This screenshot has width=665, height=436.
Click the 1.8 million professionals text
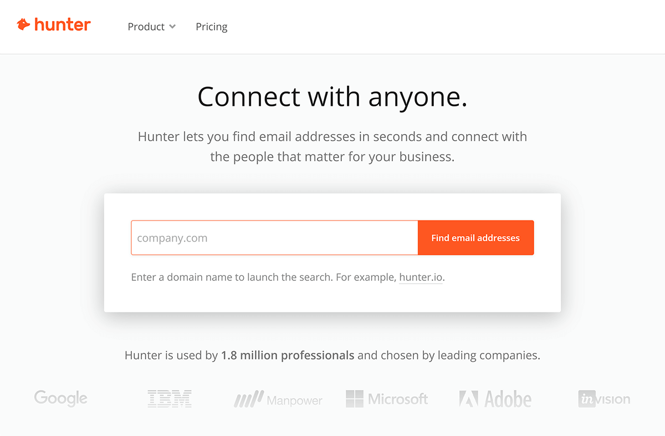tap(287, 355)
